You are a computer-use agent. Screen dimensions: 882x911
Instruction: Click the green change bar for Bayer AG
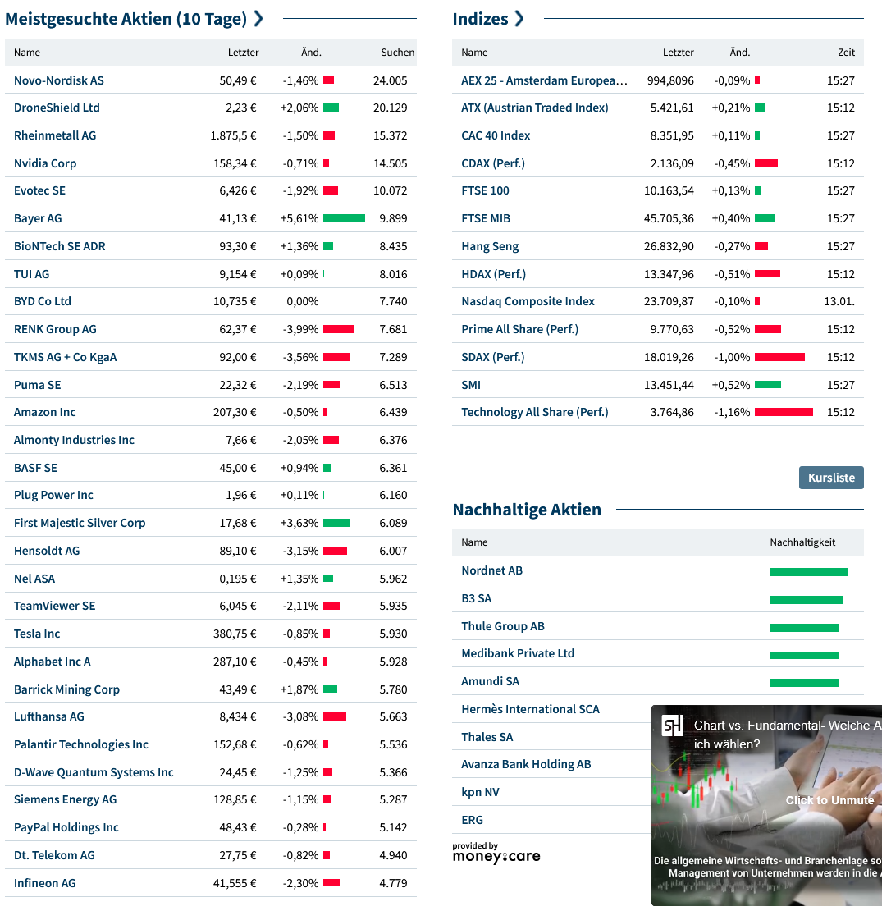[x=344, y=218]
